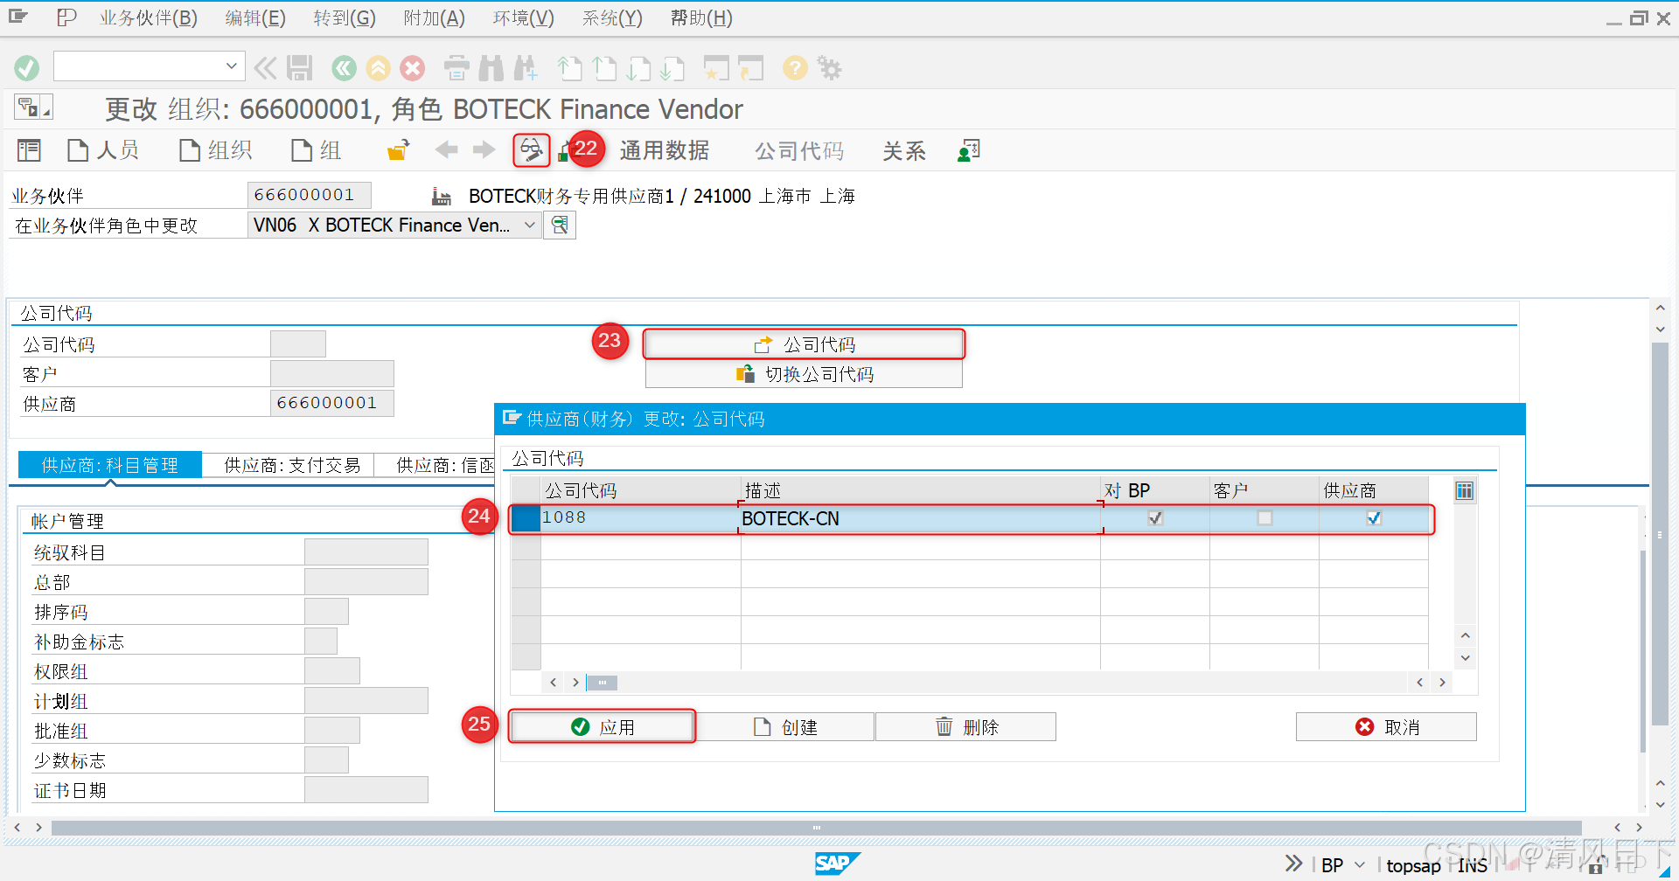Open the 附加(A) menu
This screenshot has width=1679, height=881.
434,18
